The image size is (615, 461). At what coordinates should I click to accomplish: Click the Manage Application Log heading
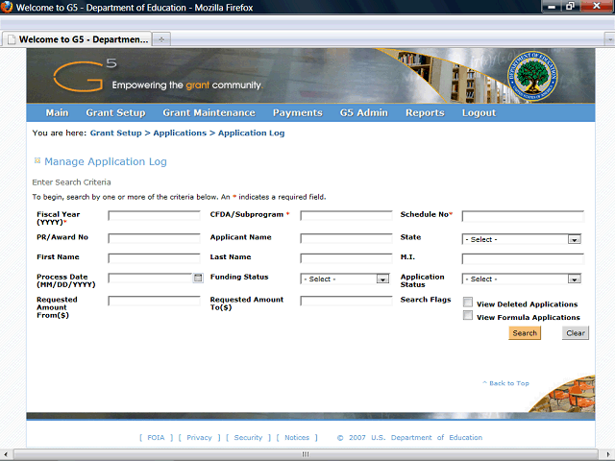tap(106, 161)
